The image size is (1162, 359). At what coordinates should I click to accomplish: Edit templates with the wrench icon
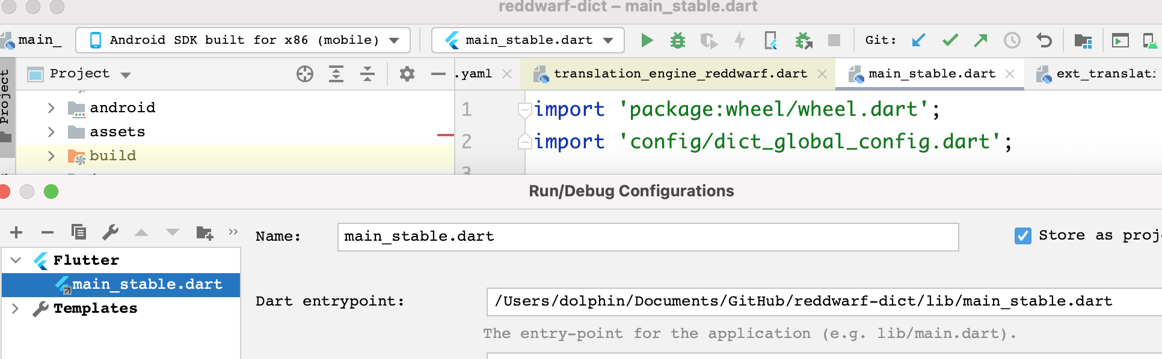110,232
